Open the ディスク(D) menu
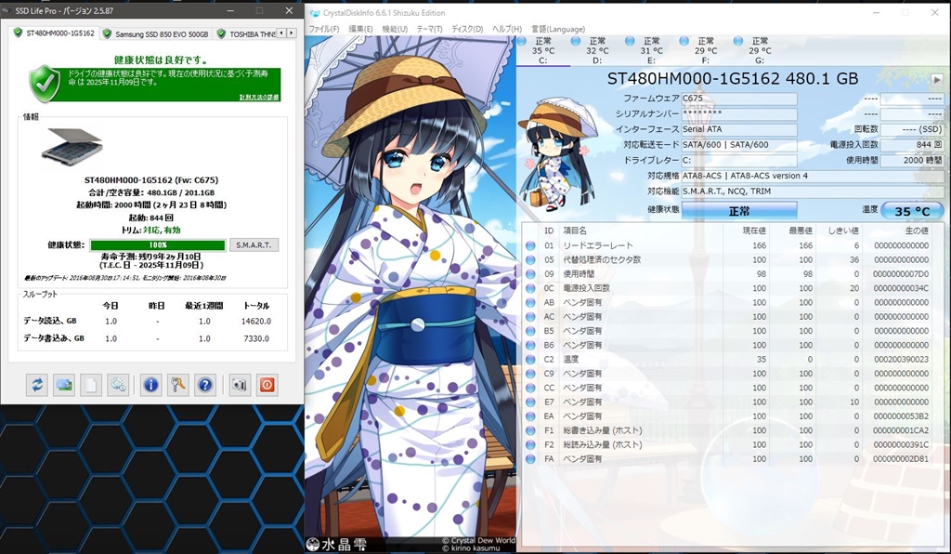The image size is (951, 554). point(467,29)
